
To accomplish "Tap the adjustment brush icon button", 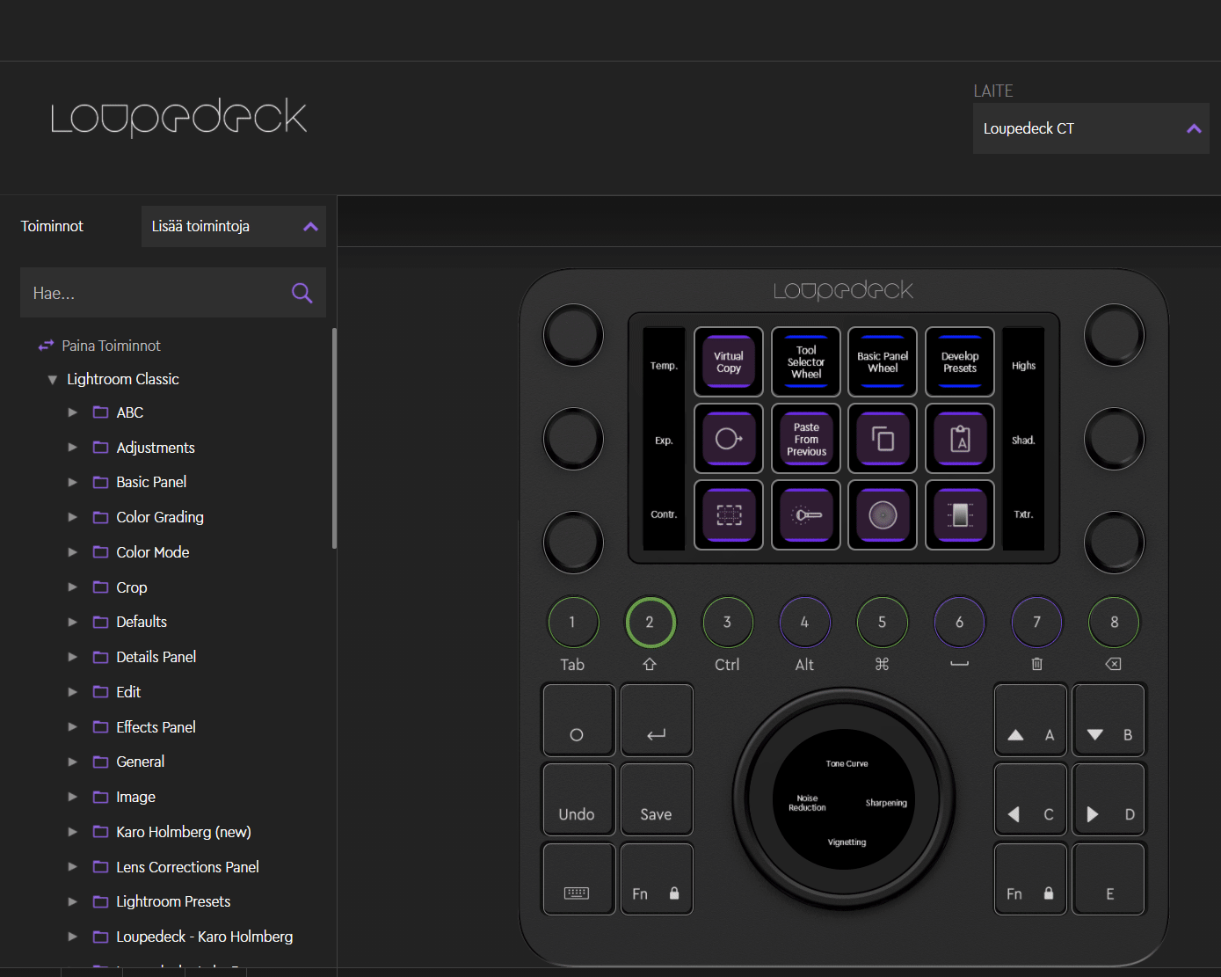I will click(806, 514).
